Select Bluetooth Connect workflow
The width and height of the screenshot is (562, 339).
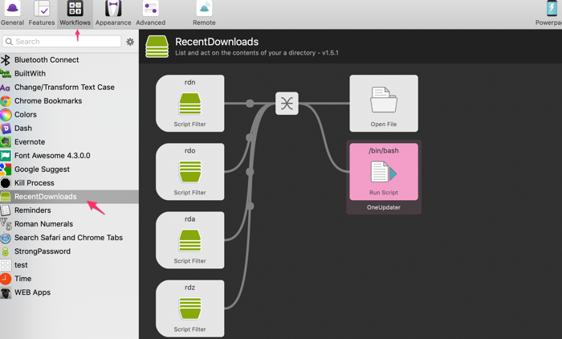(47, 59)
